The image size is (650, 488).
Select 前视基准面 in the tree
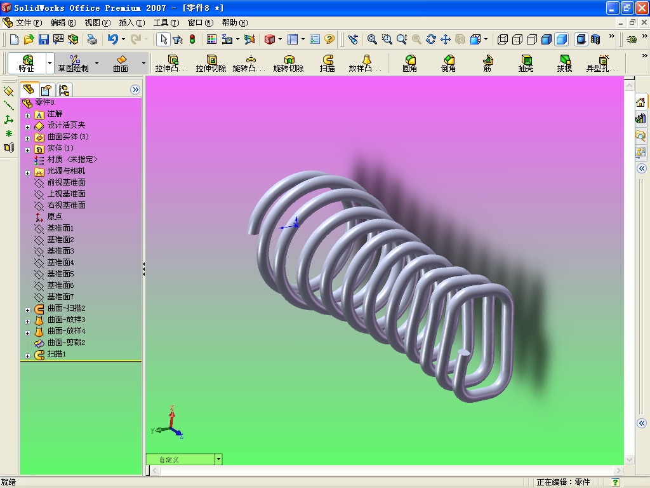(x=66, y=182)
